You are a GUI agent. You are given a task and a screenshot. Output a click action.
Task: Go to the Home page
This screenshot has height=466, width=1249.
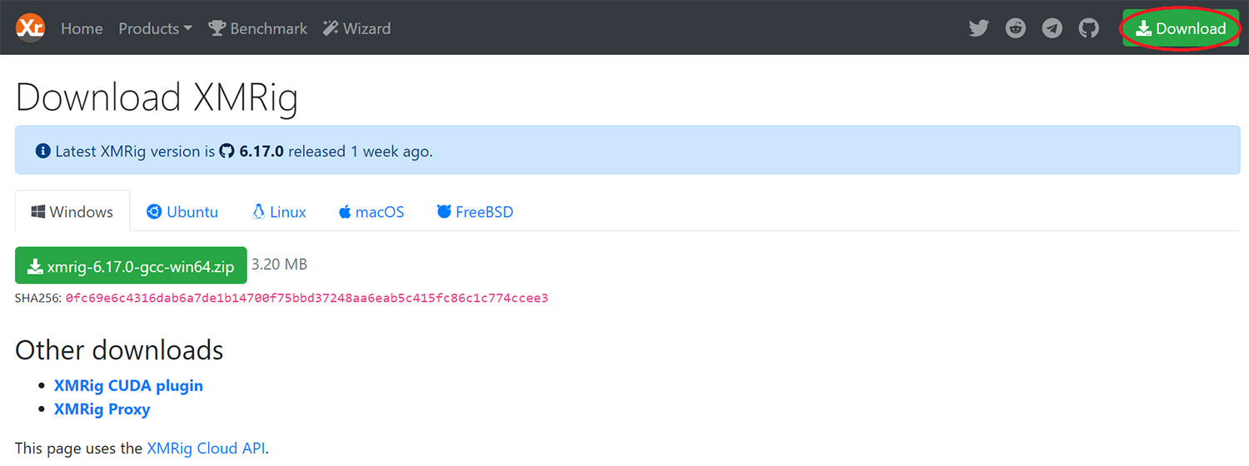click(x=82, y=28)
